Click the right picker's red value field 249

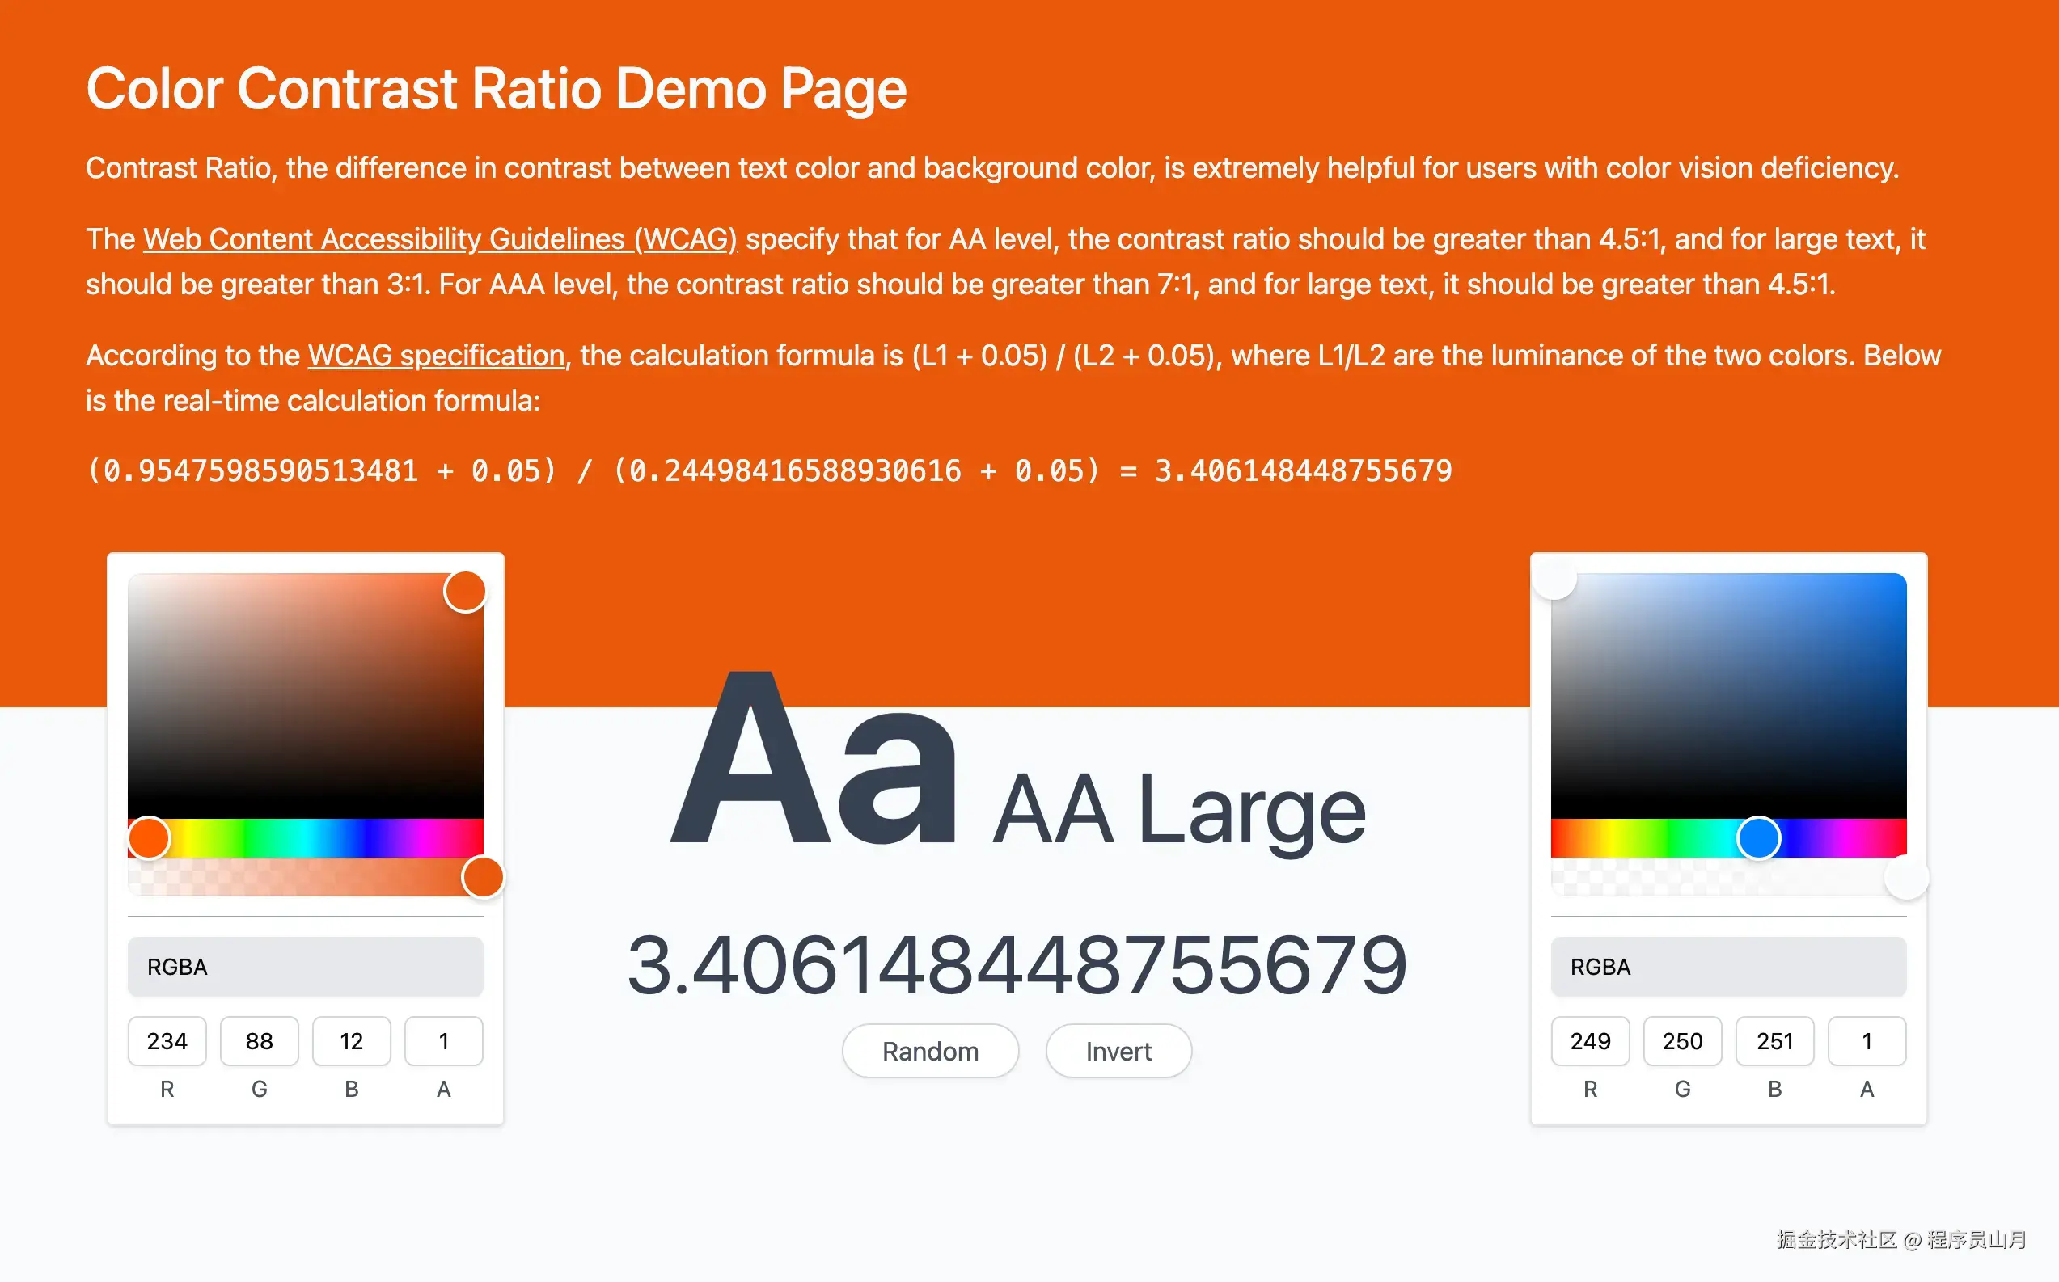(1590, 1040)
